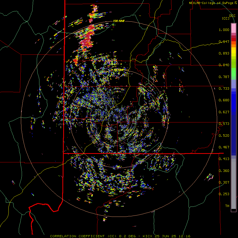
Task: Select the 0.893 legend value
Action: tap(224, 53)
